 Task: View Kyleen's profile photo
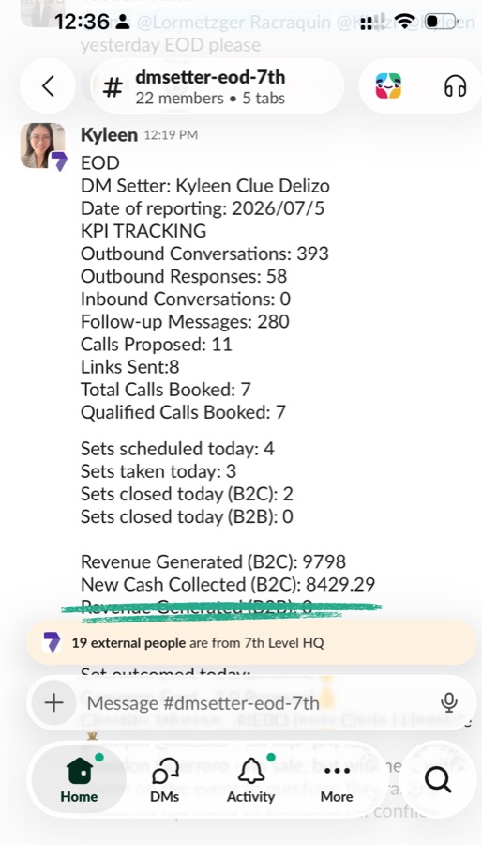tap(43, 146)
